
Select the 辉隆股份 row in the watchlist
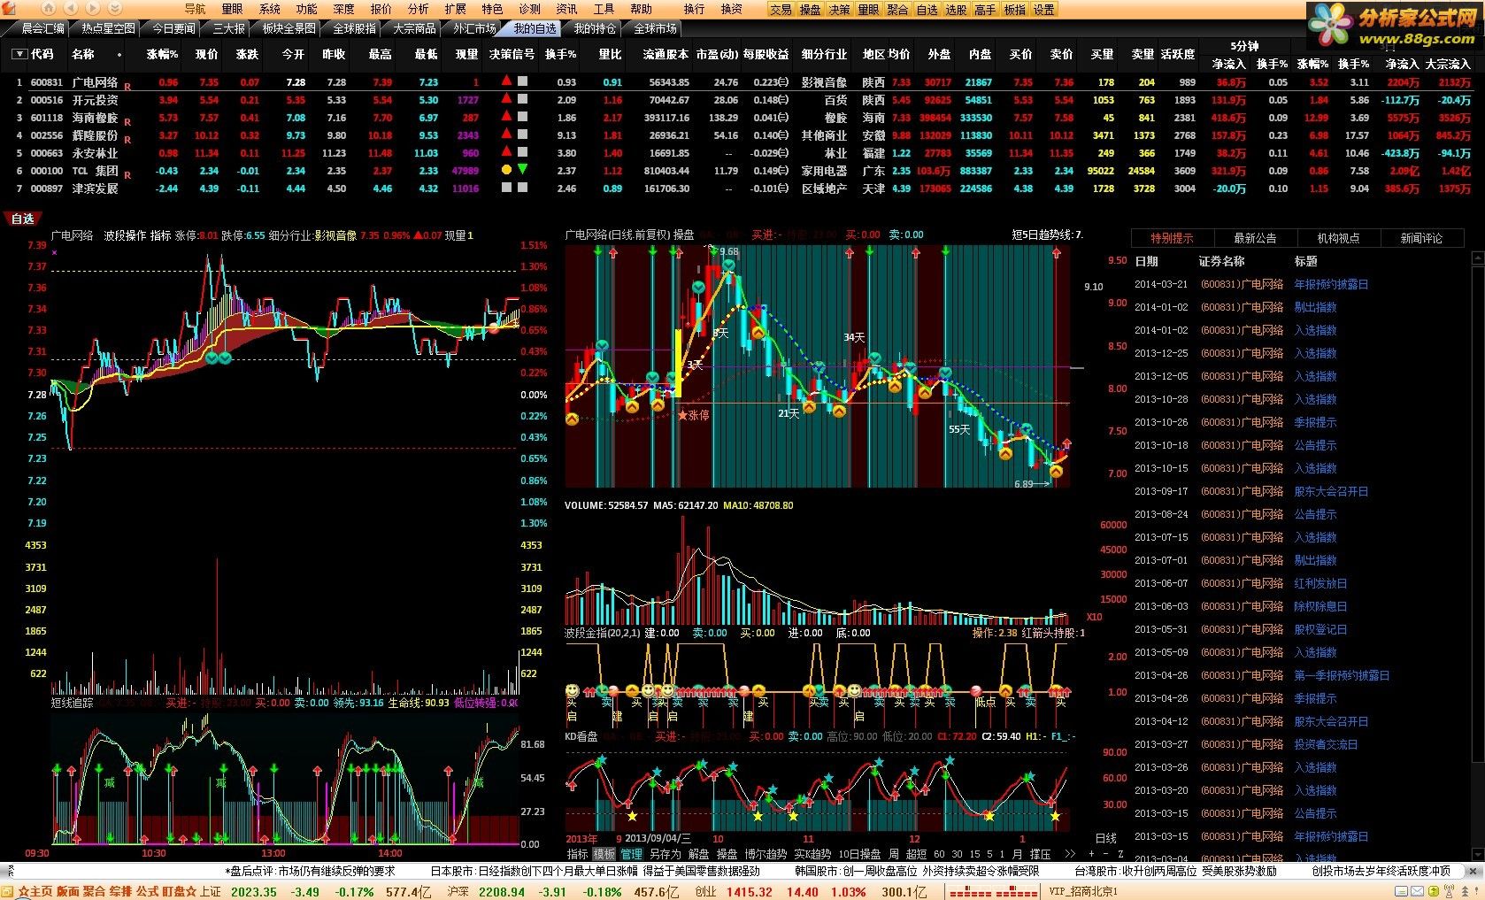[x=743, y=135]
